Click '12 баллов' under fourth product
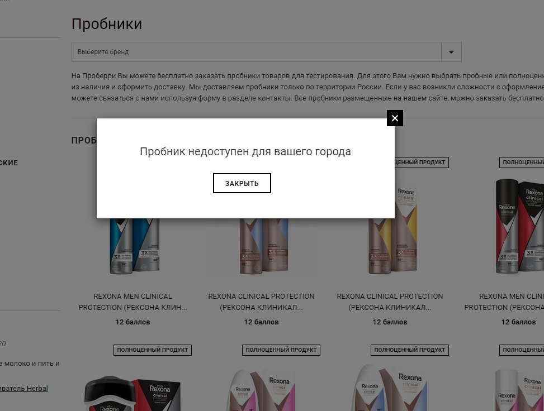 [x=518, y=322]
